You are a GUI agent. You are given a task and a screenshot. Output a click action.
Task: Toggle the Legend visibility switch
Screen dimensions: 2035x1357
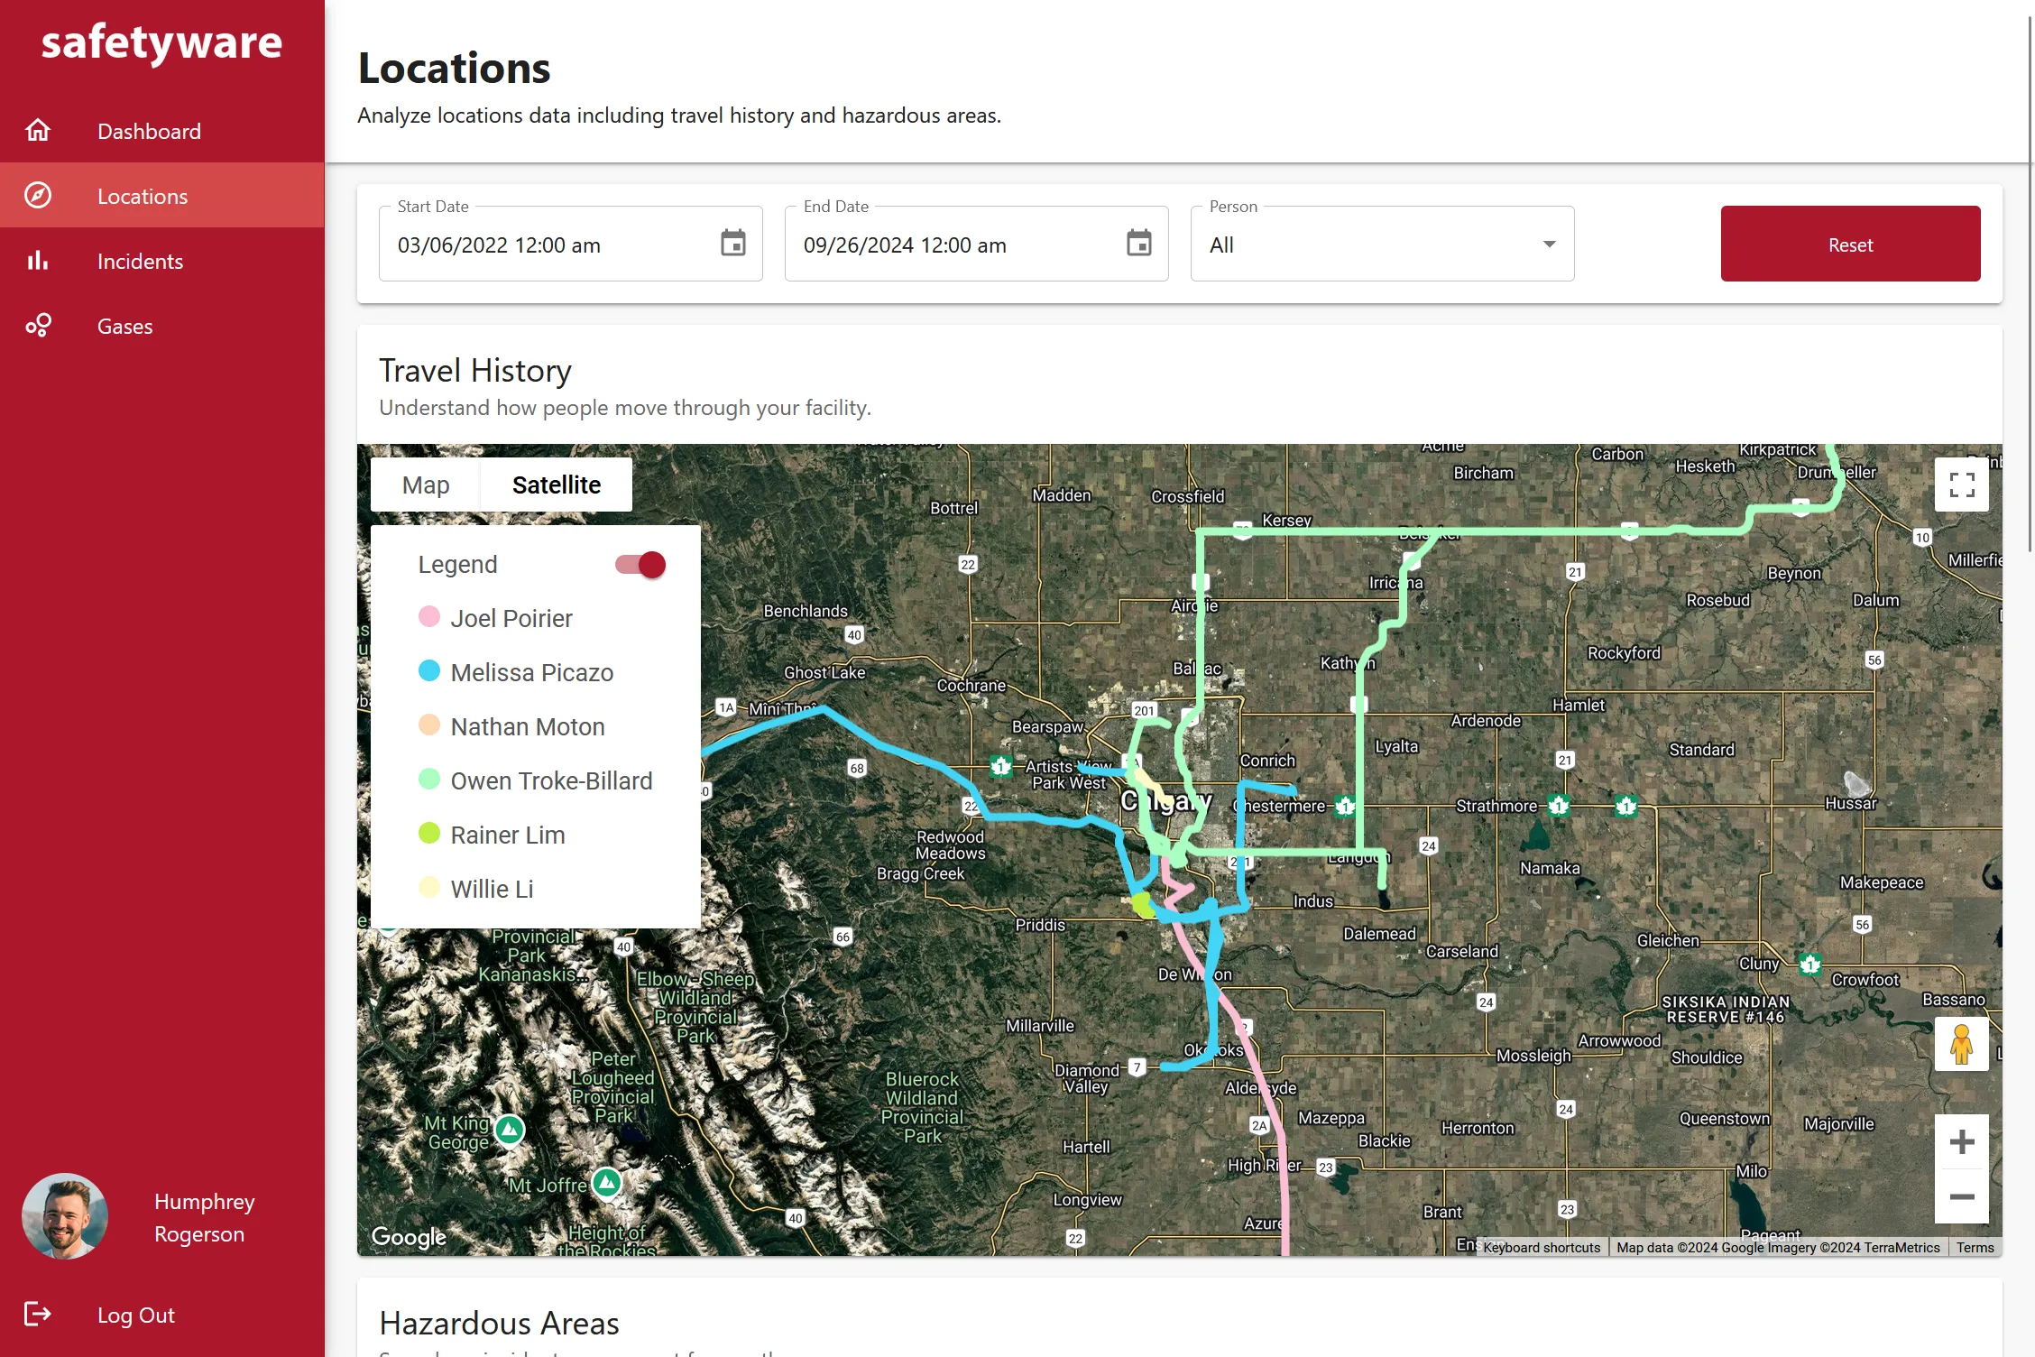[640, 563]
